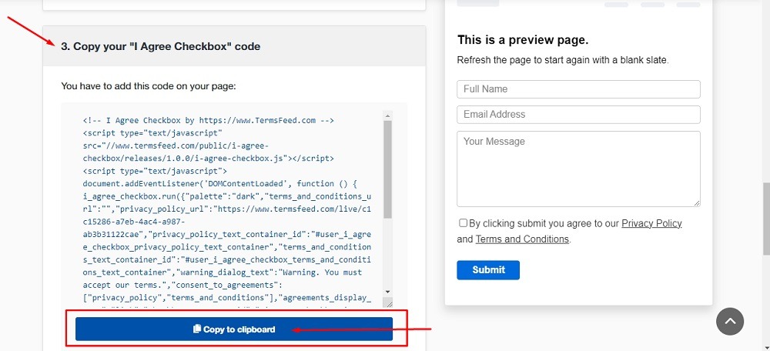Tick the agree to Privacy Policy checkbox
The height and width of the screenshot is (351, 770).
pyautogui.click(x=463, y=223)
